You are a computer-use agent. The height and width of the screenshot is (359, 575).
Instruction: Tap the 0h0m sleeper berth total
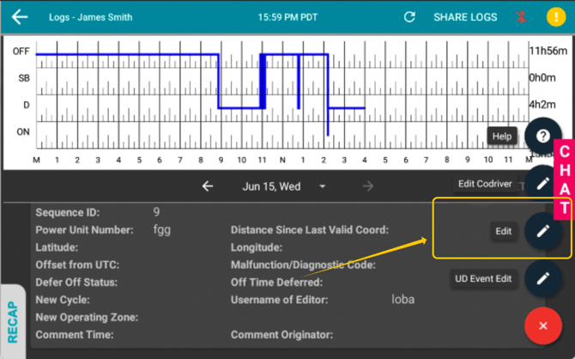tap(542, 77)
